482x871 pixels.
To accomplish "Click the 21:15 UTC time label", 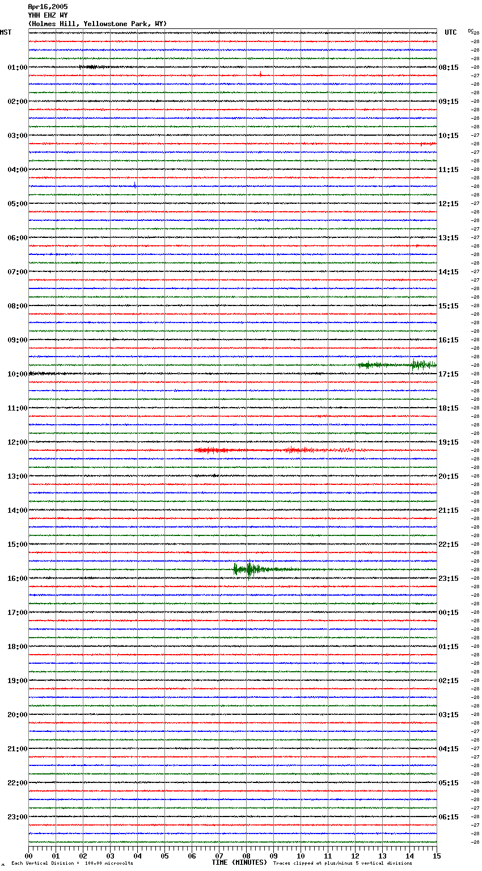I will pyautogui.click(x=449, y=510).
